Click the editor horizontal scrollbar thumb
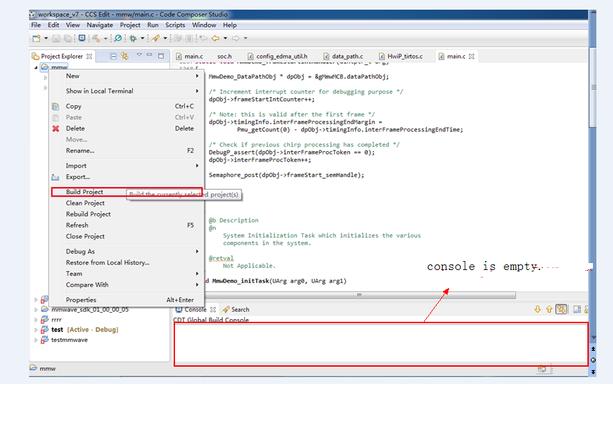This screenshot has width=613, height=424. (x=359, y=296)
